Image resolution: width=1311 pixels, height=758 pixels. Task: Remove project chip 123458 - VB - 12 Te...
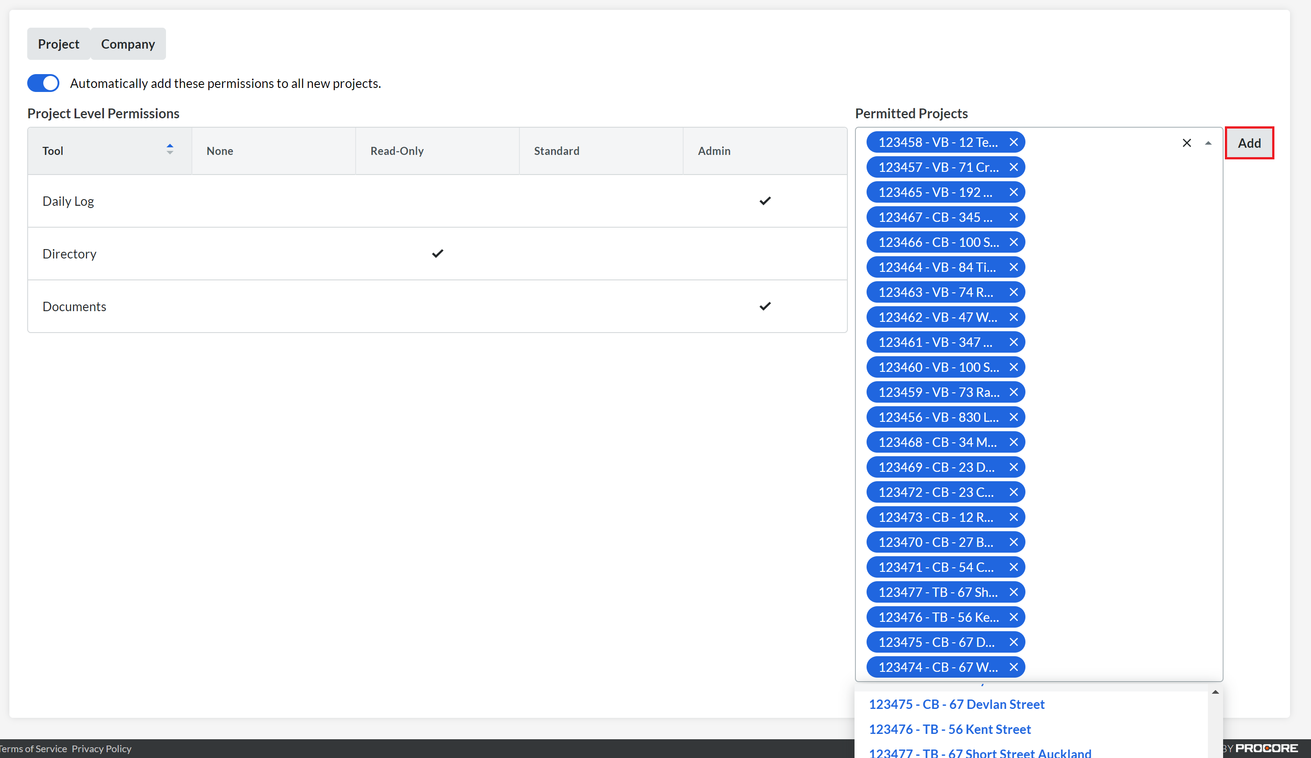point(1013,142)
